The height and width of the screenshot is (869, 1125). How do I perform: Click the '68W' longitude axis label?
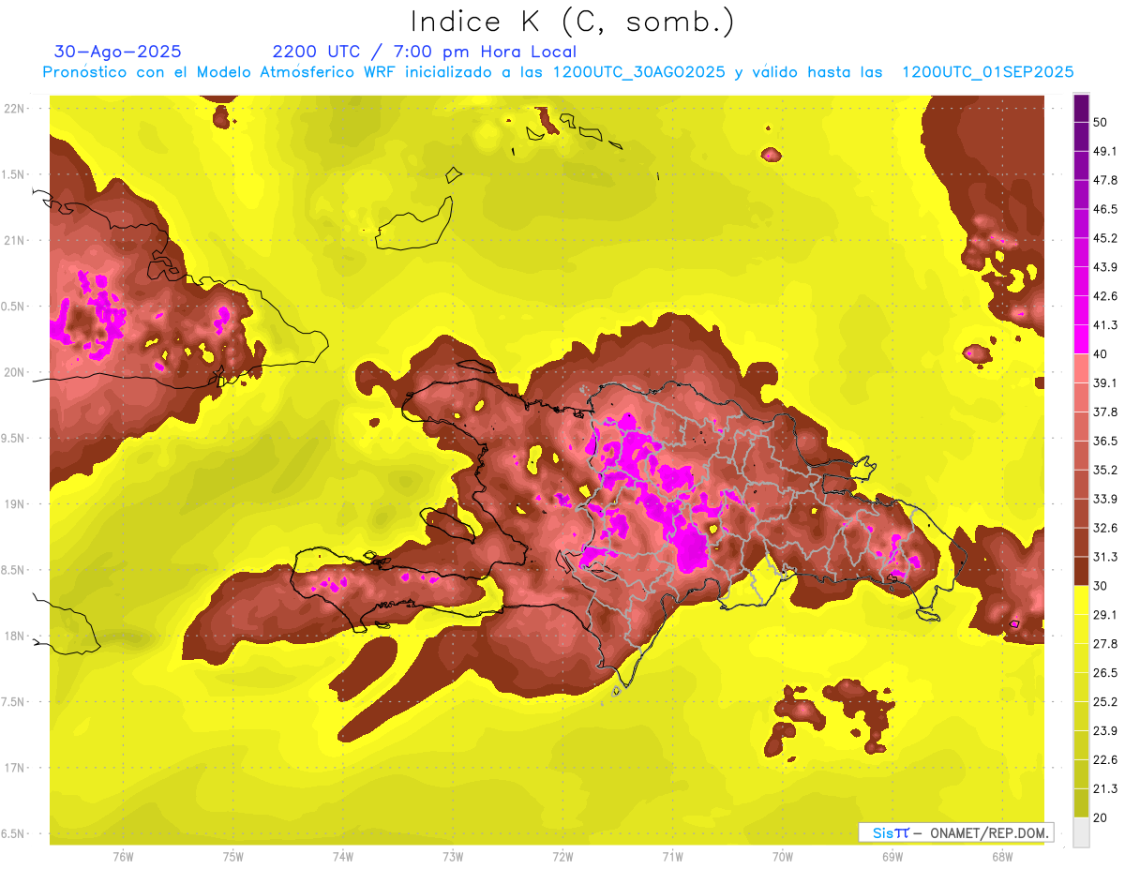click(1002, 857)
